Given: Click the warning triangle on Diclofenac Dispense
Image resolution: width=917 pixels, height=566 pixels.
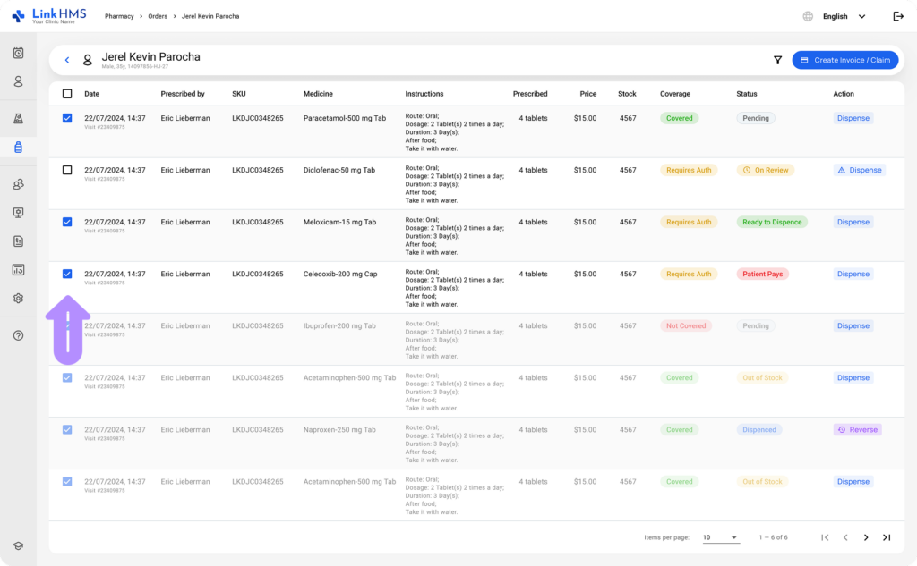Looking at the screenshot, I should 842,170.
